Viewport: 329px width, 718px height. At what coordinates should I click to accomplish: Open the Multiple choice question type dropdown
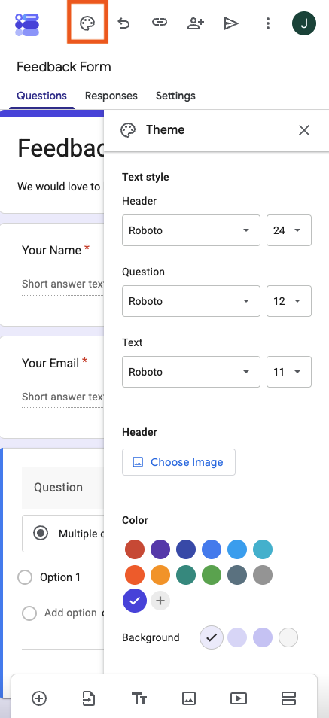[63, 534]
